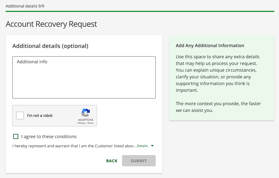Click the green "...Details" link

(141, 146)
